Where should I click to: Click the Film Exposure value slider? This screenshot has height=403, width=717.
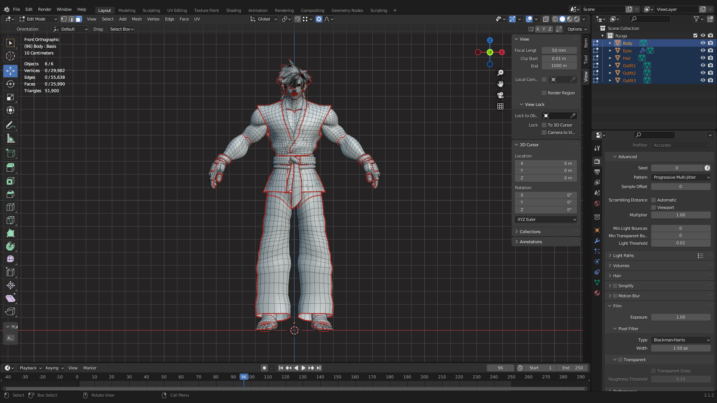(x=681, y=317)
